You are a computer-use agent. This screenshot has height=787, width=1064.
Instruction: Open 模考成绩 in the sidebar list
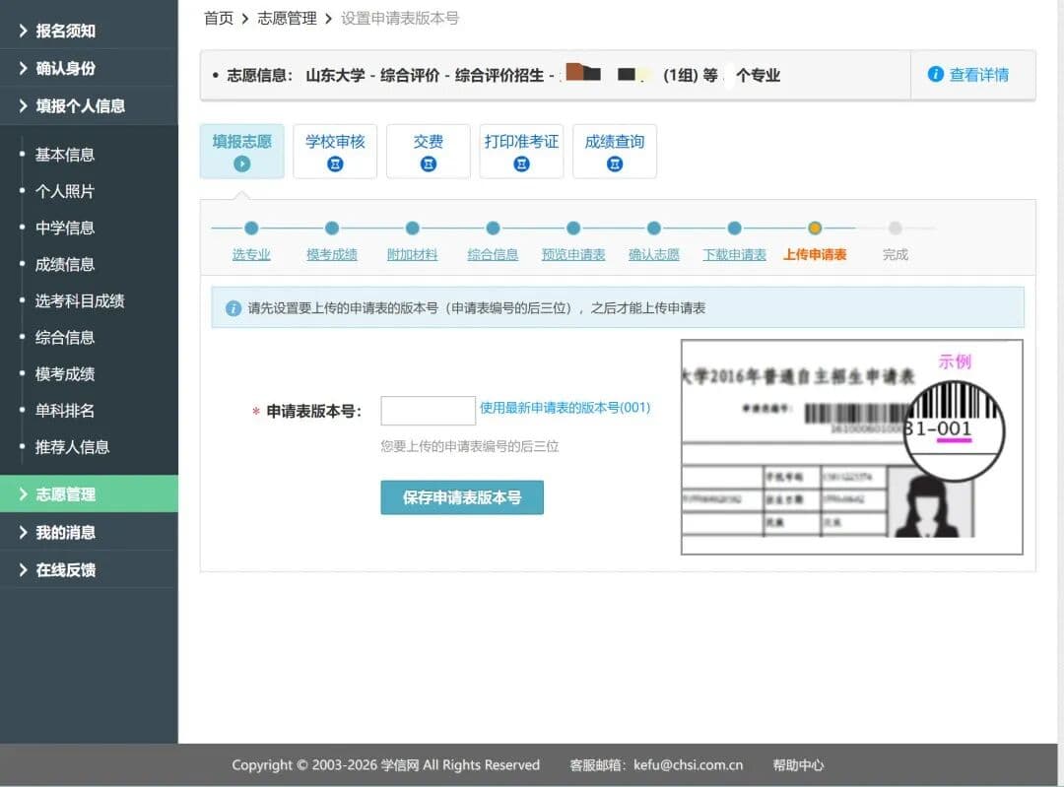[65, 374]
